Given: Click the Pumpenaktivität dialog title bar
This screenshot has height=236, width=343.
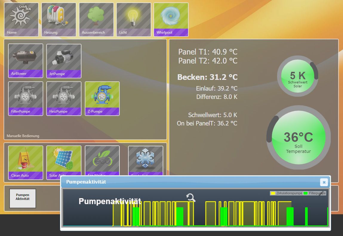Looking at the screenshot, I should [196, 182].
